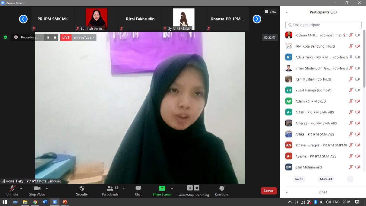Image resolution: width=366 pixels, height=206 pixels.
Task: Open the Security shield options
Action: [x=82, y=188]
